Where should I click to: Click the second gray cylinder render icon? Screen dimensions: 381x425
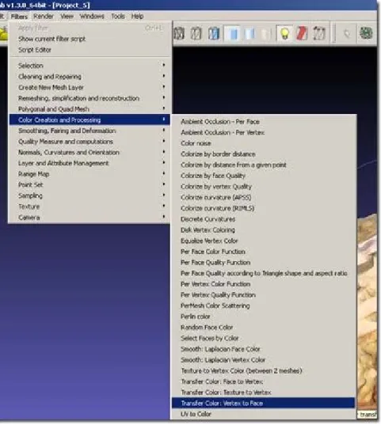196,33
